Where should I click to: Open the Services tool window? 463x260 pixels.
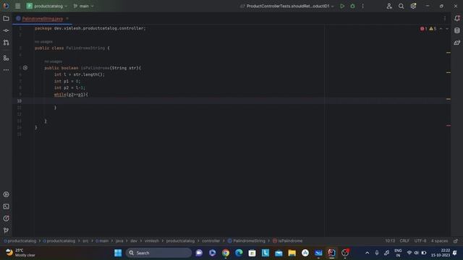pos(6,194)
